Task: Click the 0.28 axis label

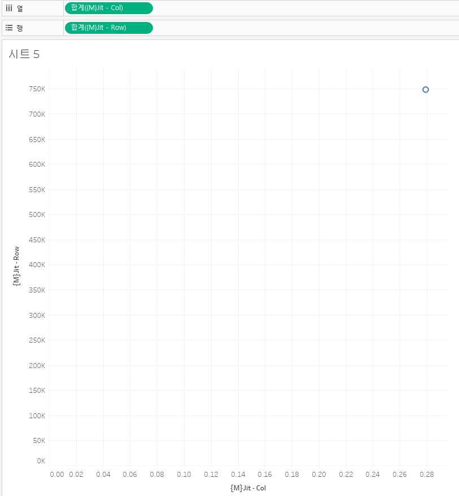Action: 427,475
